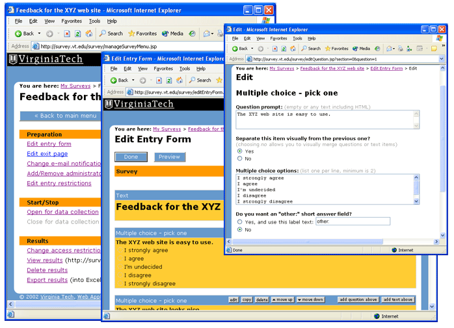Open the Favorites menu in Feedback window
This screenshot has height=328, width=454.
click(x=72, y=21)
